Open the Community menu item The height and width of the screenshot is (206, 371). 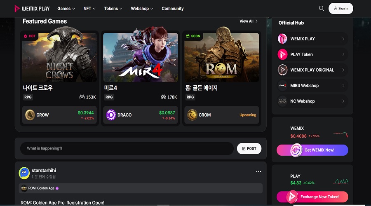pos(172,9)
